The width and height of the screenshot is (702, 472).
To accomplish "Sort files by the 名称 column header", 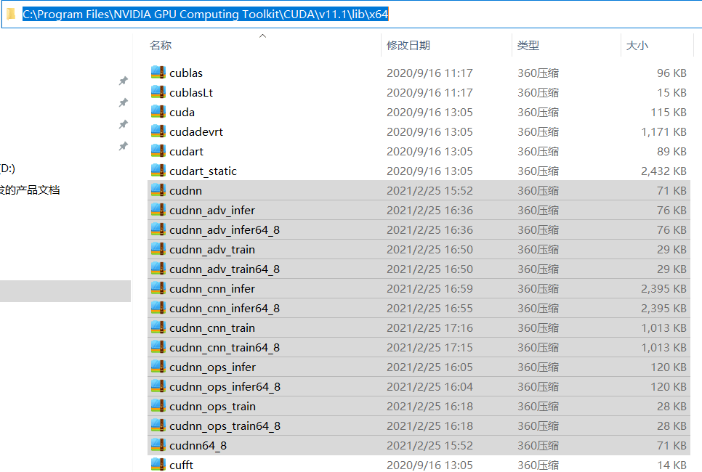I will pos(161,45).
